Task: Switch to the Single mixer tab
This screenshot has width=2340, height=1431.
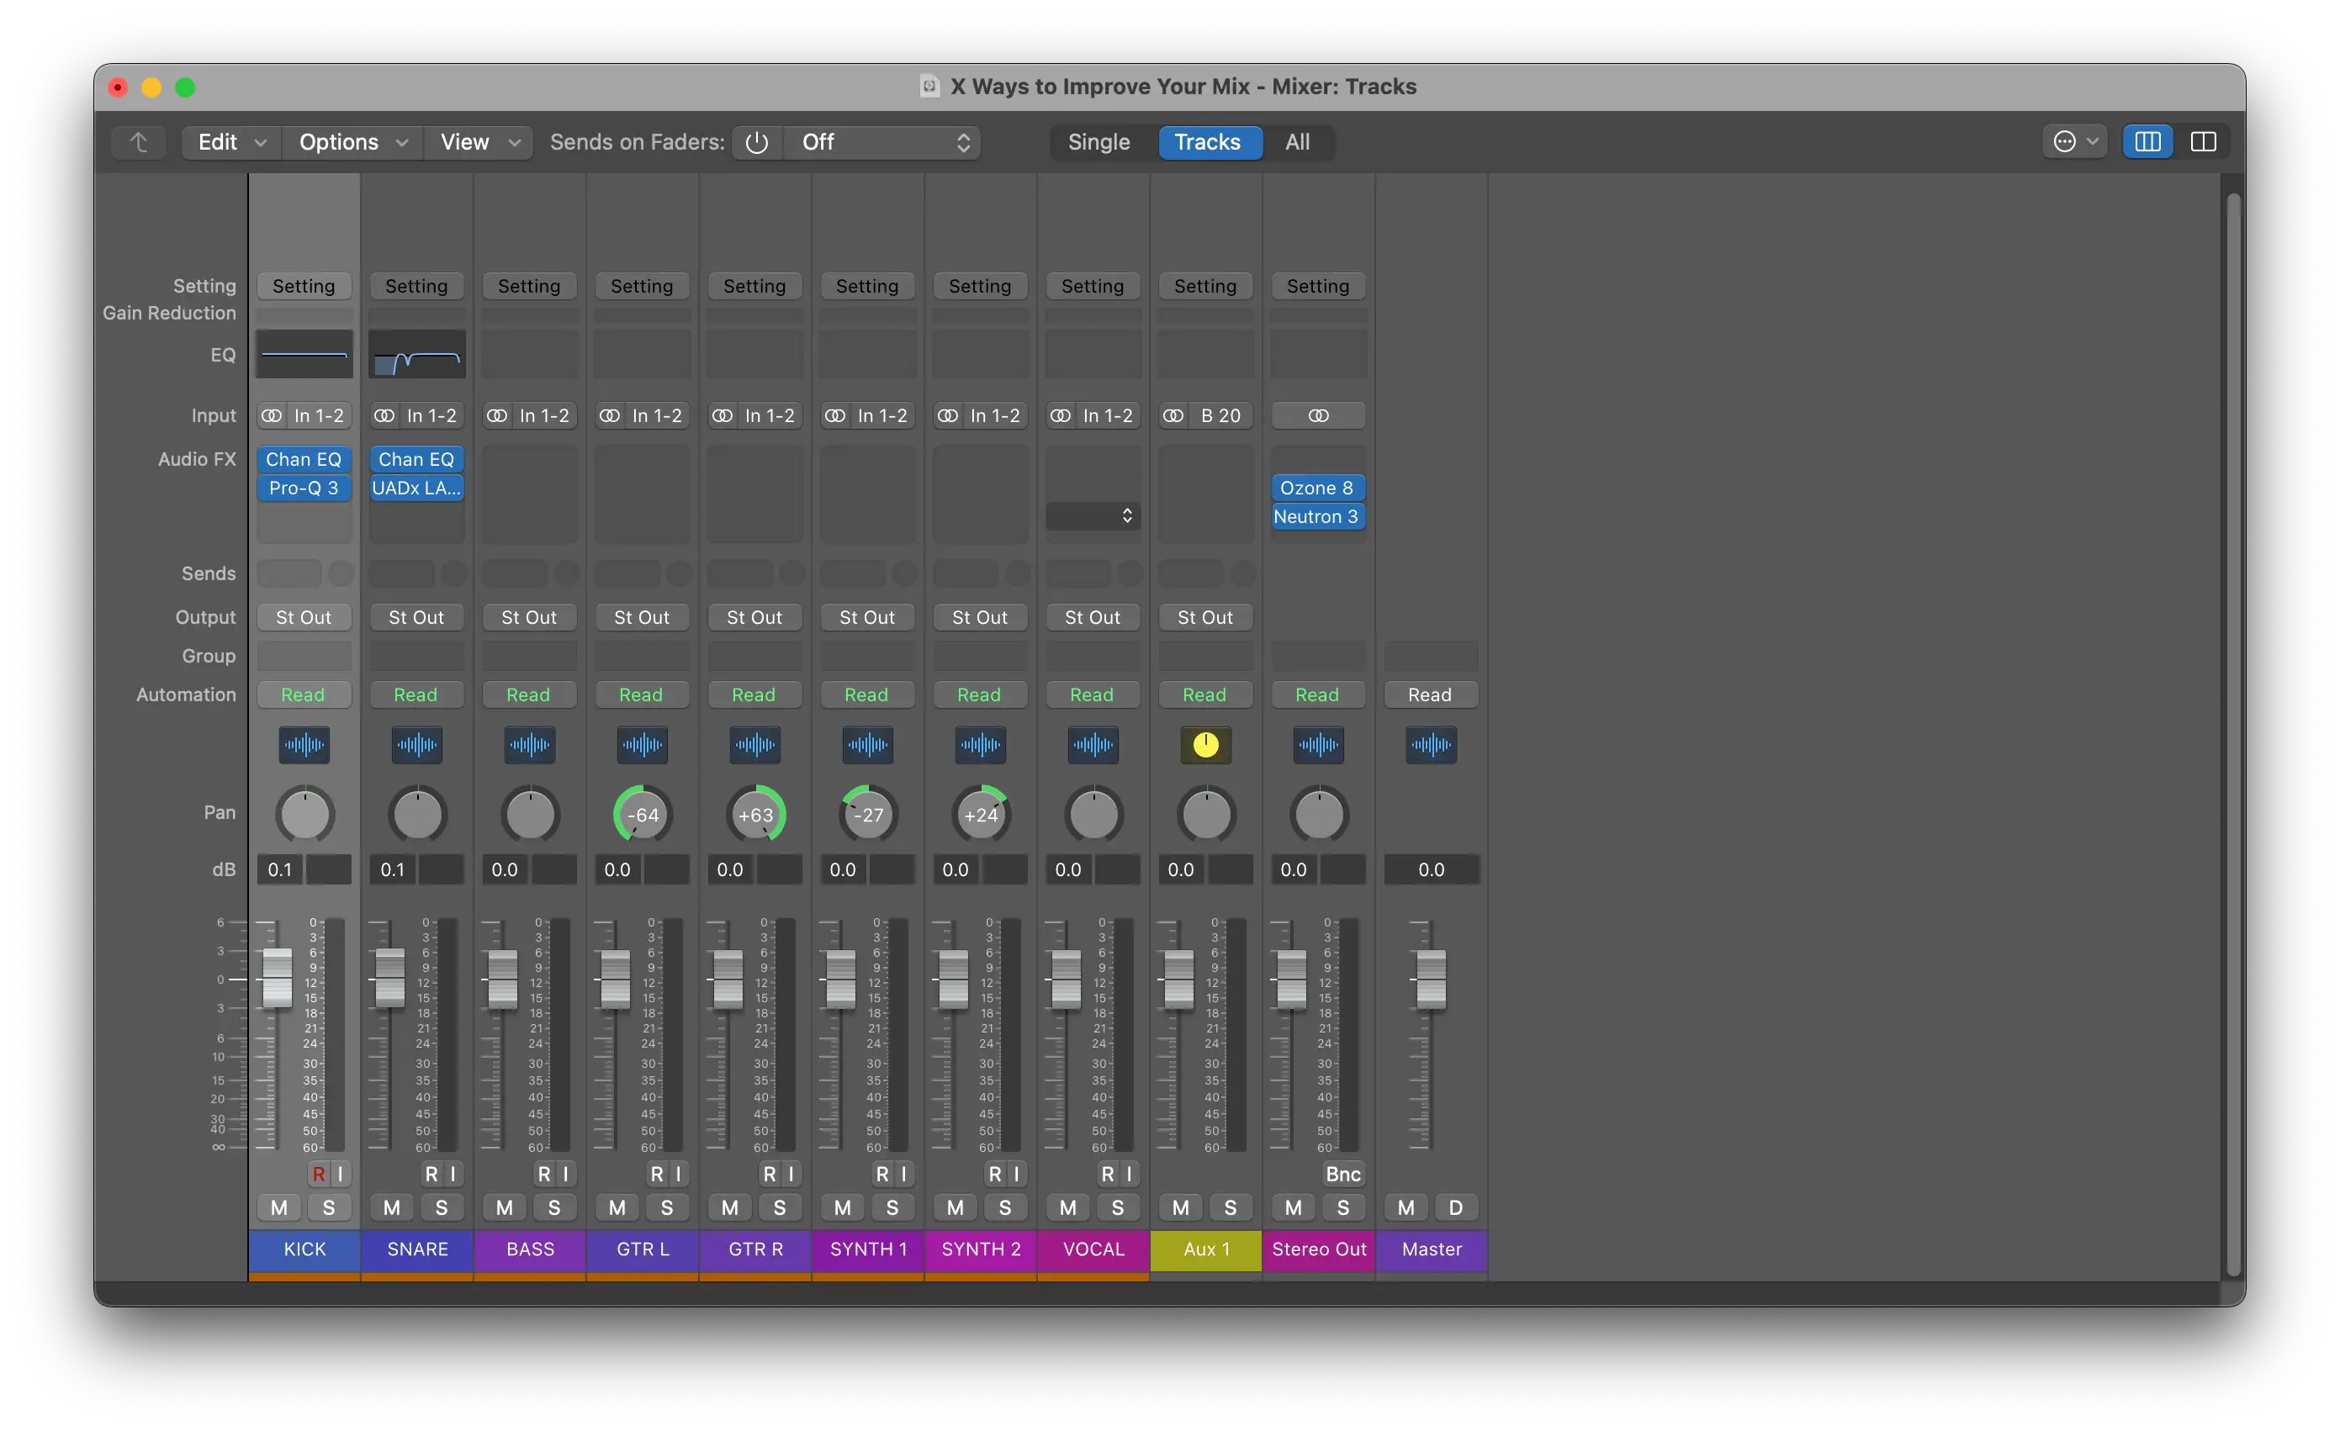Action: pyautogui.click(x=1099, y=142)
